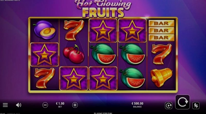Viewport: 206px width, 114px height.
Task: Click the star symbol in the first reel
Action: (x=45, y=54)
